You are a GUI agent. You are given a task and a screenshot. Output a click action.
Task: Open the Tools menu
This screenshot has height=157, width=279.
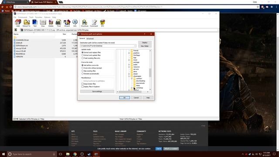pyautogui.click(x=31, y=17)
